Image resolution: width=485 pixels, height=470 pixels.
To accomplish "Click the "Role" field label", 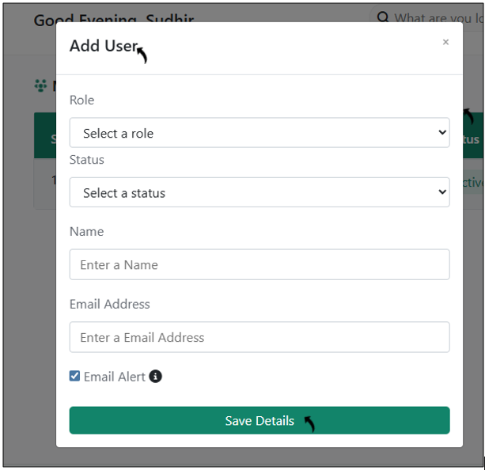I will (81, 100).
